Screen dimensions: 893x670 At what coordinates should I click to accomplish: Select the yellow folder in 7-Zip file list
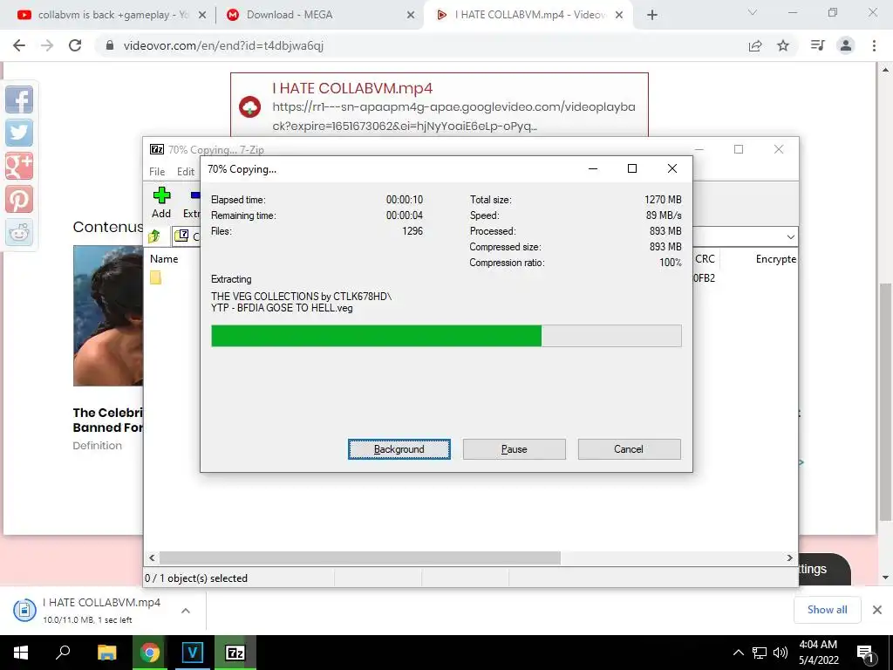tap(155, 277)
